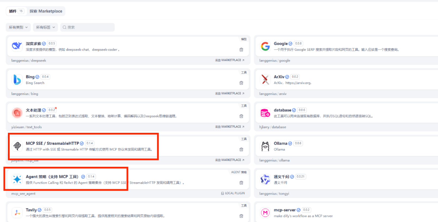The image size is (438, 222).
Task: Click the MCP SSE / StreamableHTTP verified badge
Action: 82,143
